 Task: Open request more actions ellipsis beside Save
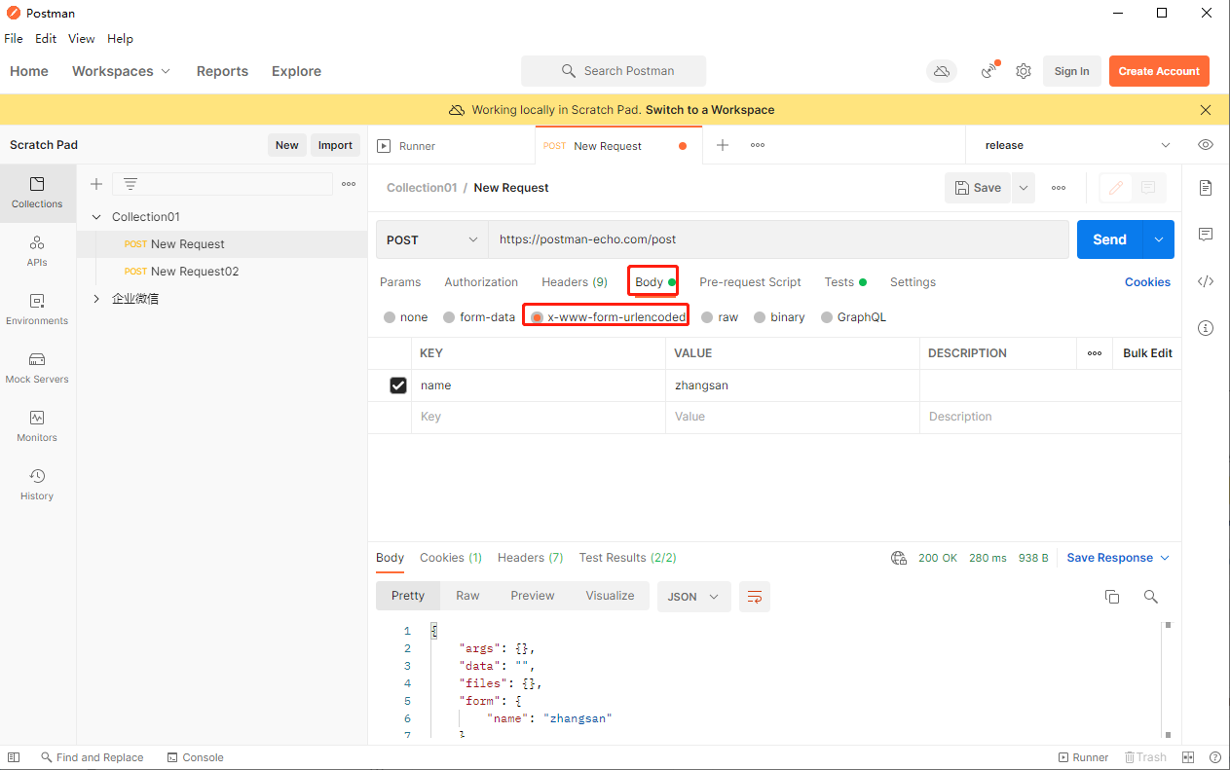1059,188
